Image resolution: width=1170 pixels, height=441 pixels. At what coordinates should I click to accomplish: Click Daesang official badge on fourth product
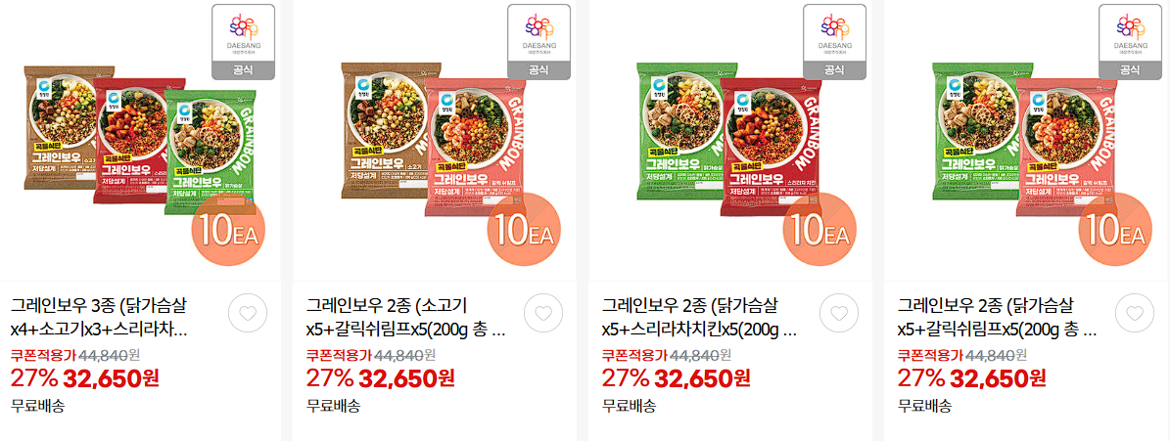[x=1130, y=42]
